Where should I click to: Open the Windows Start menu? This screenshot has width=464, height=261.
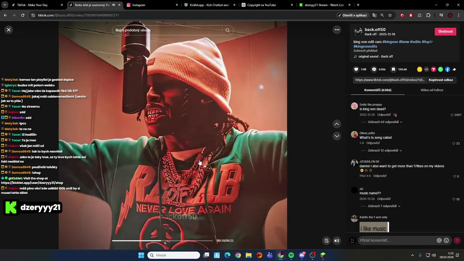pos(141,255)
